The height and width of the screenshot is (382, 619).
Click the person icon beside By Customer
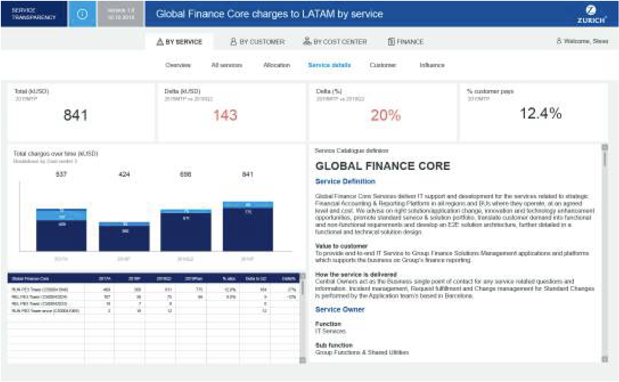pyautogui.click(x=234, y=42)
